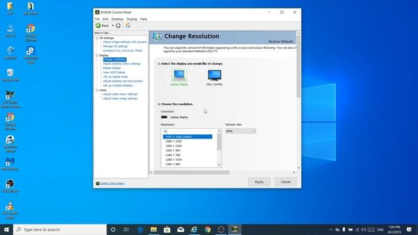The image size is (418, 235).
Task: Open the My Folder desktop icon
Action: pos(31,8)
